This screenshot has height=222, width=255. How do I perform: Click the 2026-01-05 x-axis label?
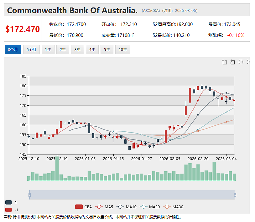[85, 159]
